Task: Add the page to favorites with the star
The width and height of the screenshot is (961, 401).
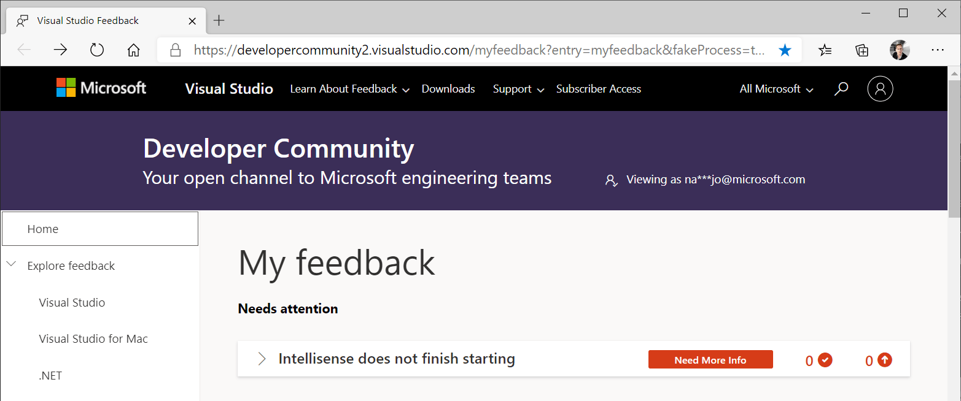Action: (x=785, y=50)
